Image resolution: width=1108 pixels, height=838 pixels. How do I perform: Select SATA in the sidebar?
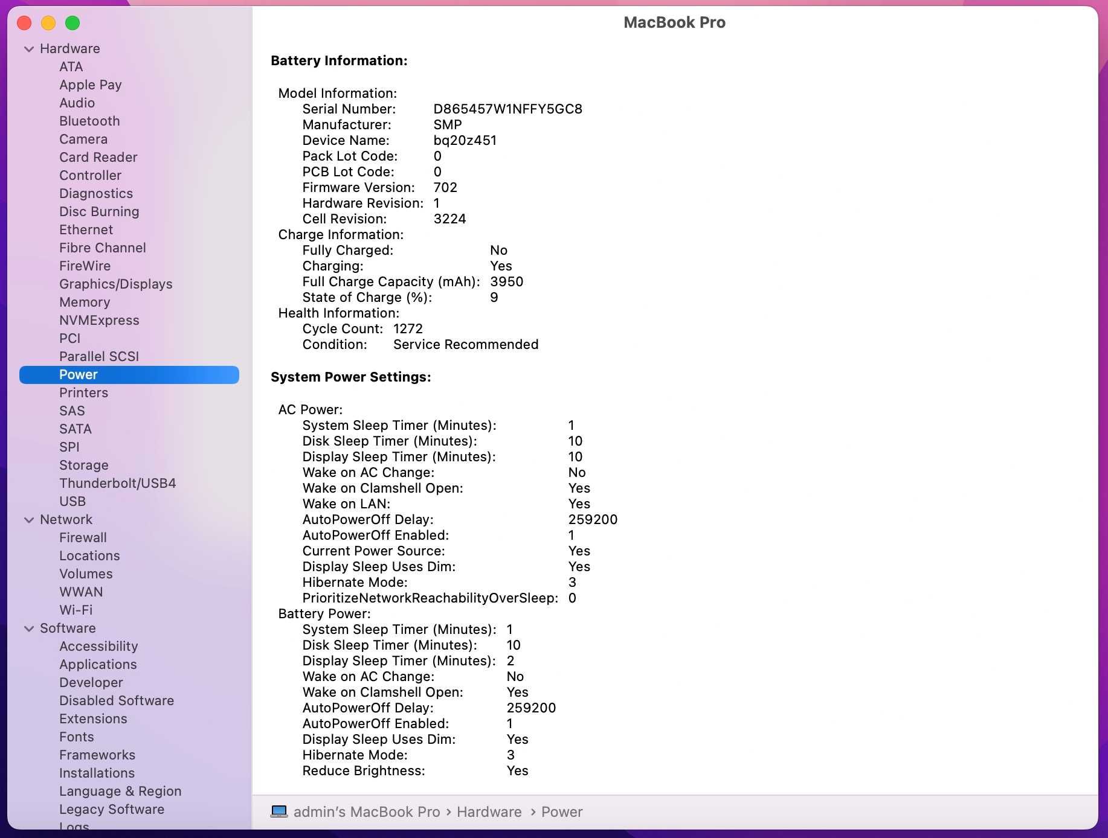coord(76,429)
